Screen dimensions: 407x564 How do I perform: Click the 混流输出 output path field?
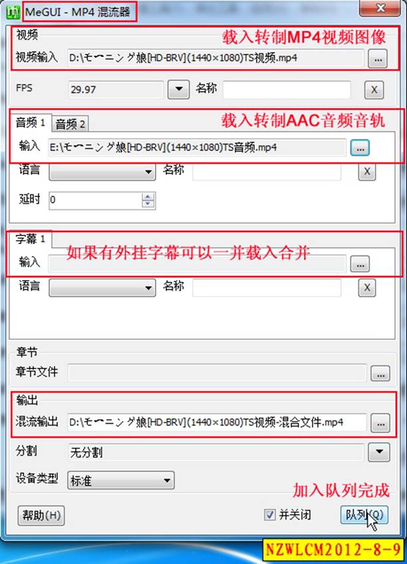pos(217,422)
